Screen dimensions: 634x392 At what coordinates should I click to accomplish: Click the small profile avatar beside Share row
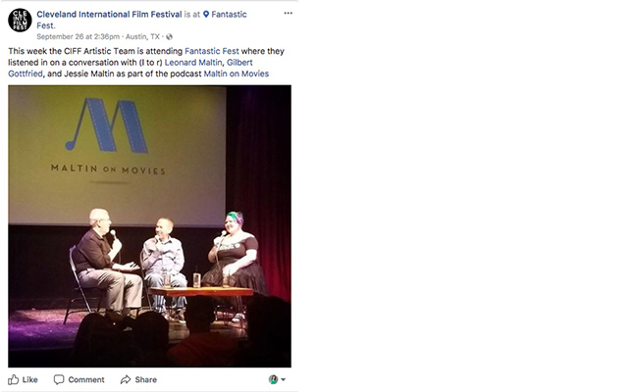pyautogui.click(x=274, y=379)
